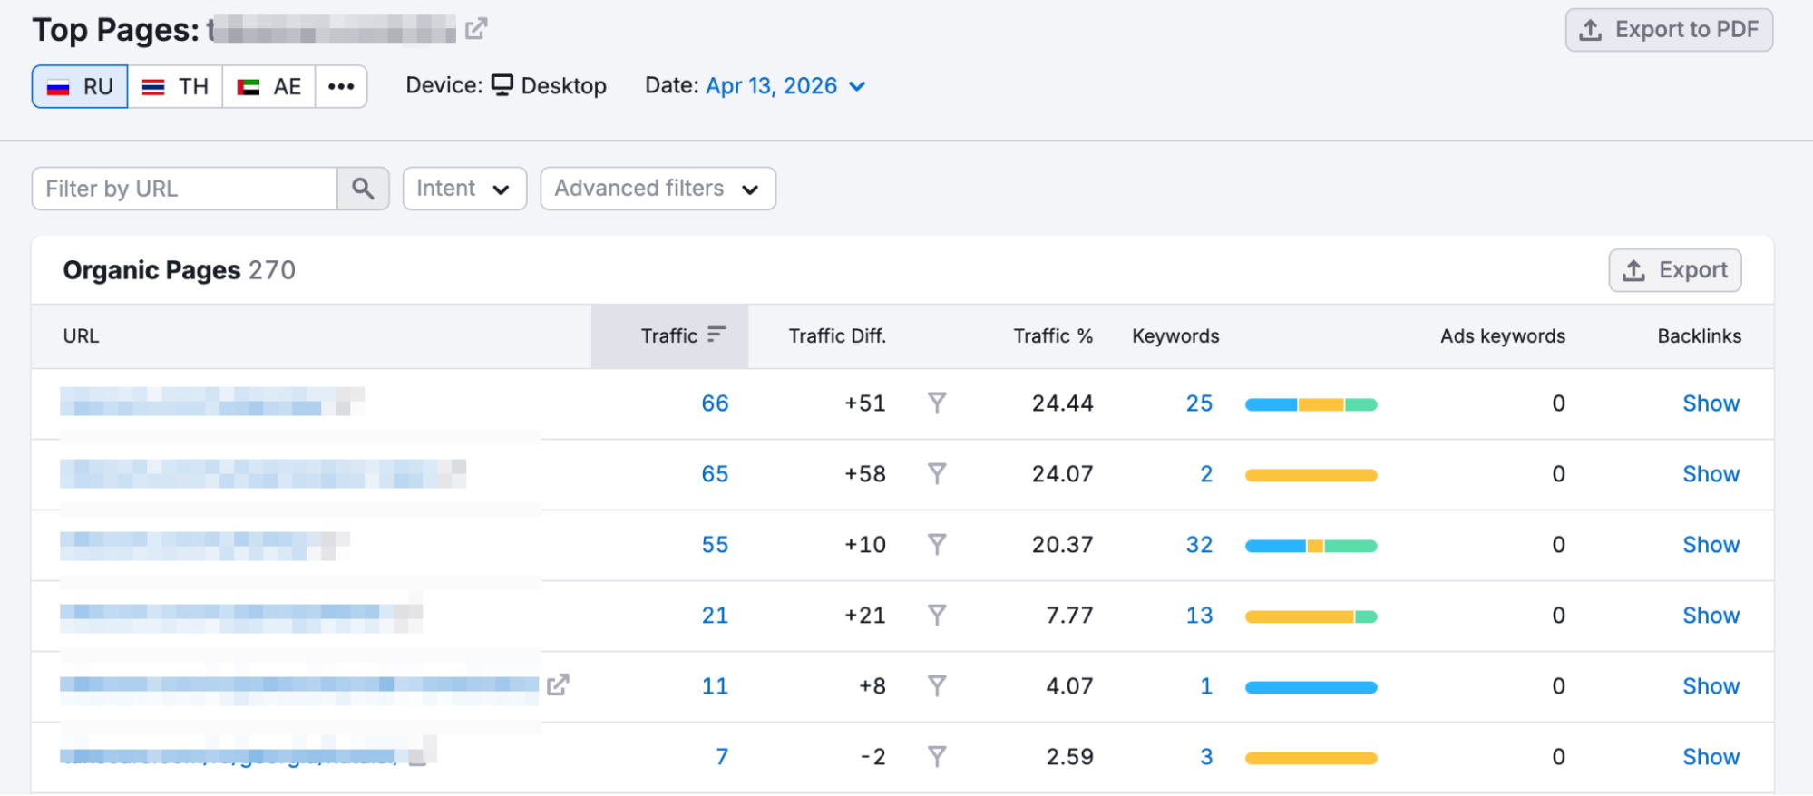
Task: Click the Traffic % column header
Action: pos(1053,335)
